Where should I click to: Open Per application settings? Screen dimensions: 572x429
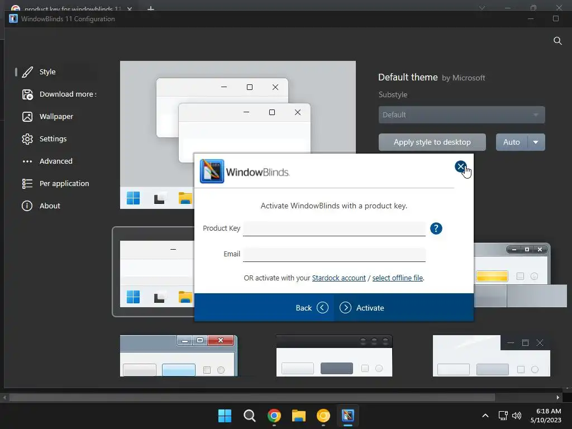click(64, 183)
